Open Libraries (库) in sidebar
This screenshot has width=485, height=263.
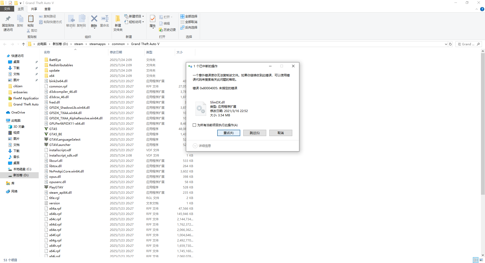click(x=13, y=183)
